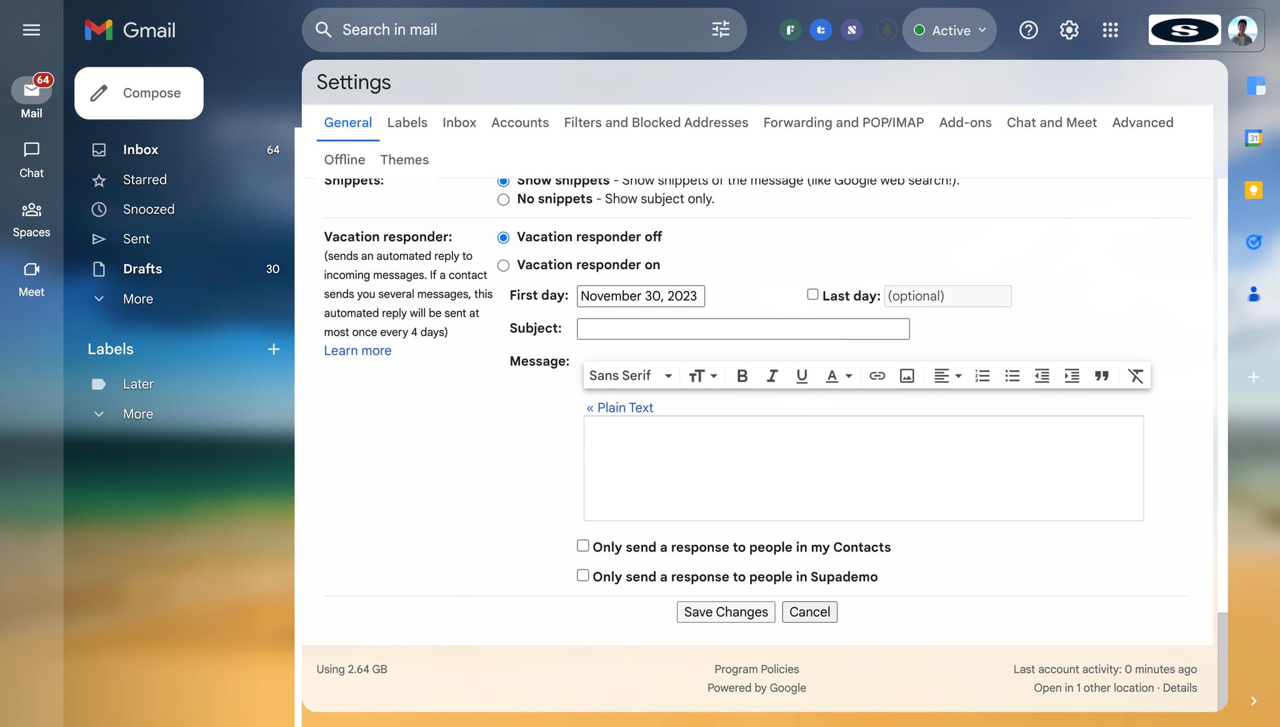Switch to Filters and Blocked Addresses tab

[656, 122]
